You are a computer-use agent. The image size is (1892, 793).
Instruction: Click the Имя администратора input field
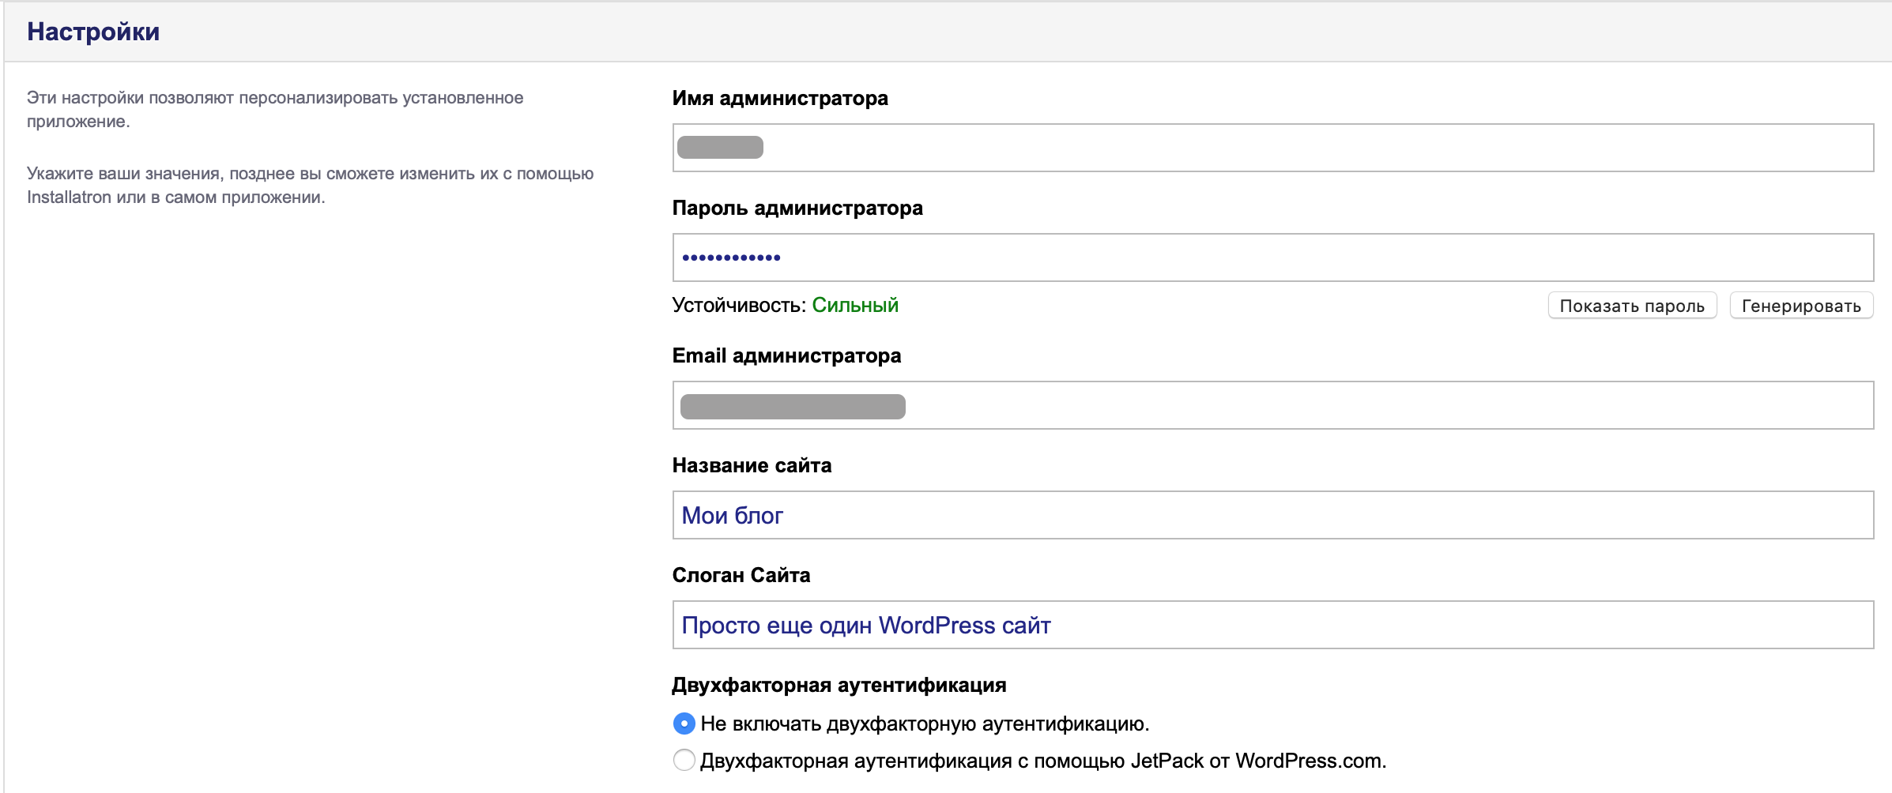1272,148
